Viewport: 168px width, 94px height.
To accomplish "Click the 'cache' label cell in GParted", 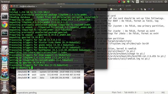I will click(43, 75).
